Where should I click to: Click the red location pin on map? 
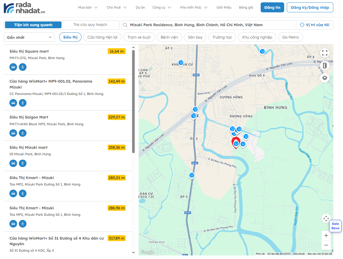236,143
